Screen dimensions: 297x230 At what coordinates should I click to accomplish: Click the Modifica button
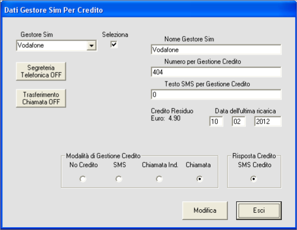pos(205,210)
